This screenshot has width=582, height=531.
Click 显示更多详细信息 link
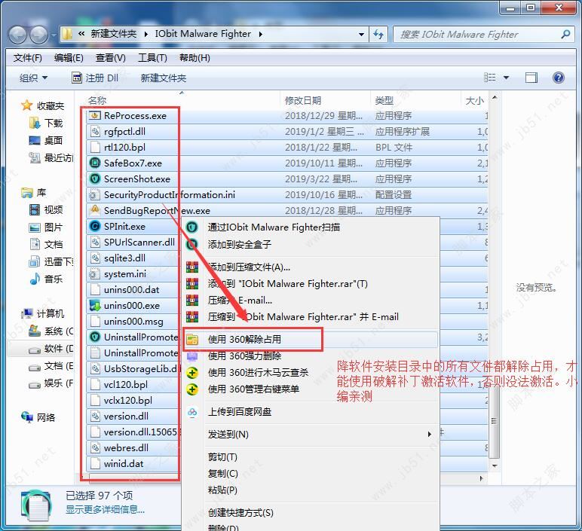coord(105,509)
